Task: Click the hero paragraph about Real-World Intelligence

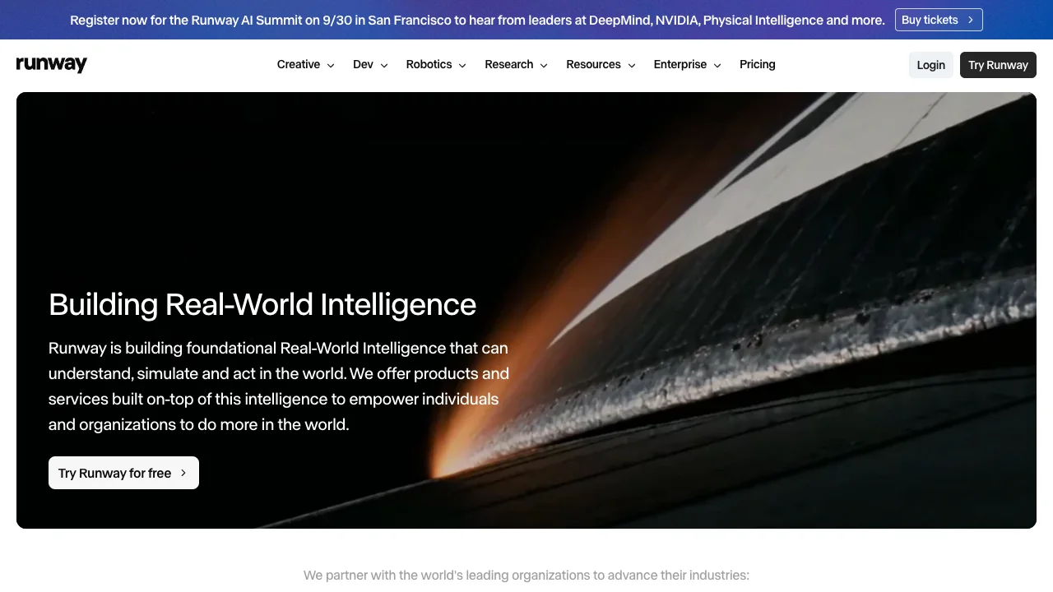Action: [279, 386]
